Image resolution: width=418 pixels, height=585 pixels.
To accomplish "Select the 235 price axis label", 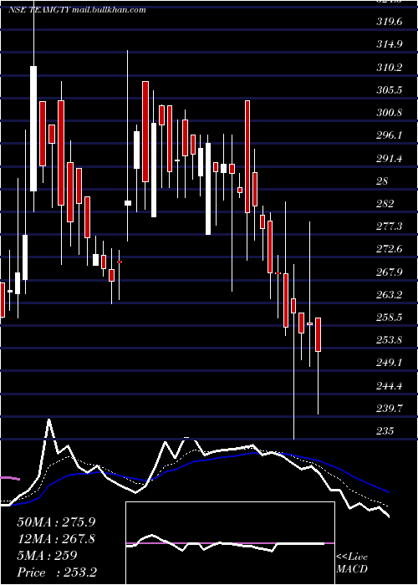I will 385,432.
